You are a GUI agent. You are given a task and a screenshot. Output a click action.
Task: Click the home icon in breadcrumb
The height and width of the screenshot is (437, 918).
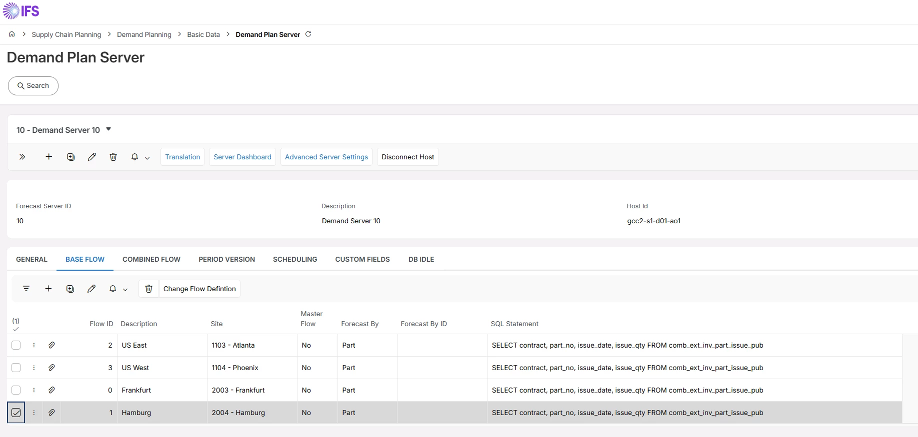[x=11, y=34]
